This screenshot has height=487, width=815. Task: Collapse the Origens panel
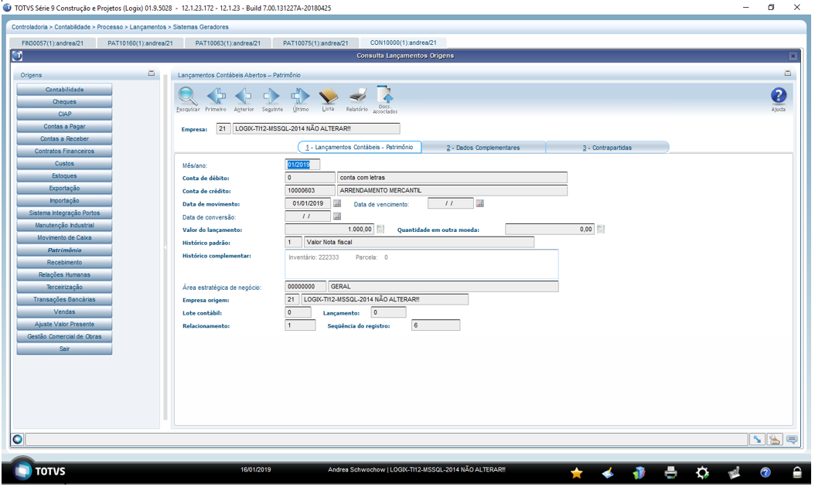tap(152, 73)
